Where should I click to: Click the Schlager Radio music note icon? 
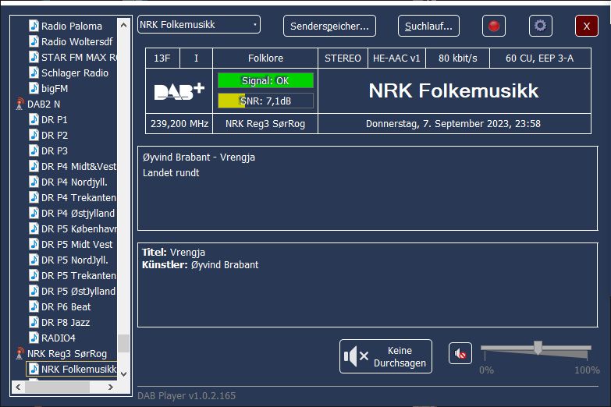[34, 73]
